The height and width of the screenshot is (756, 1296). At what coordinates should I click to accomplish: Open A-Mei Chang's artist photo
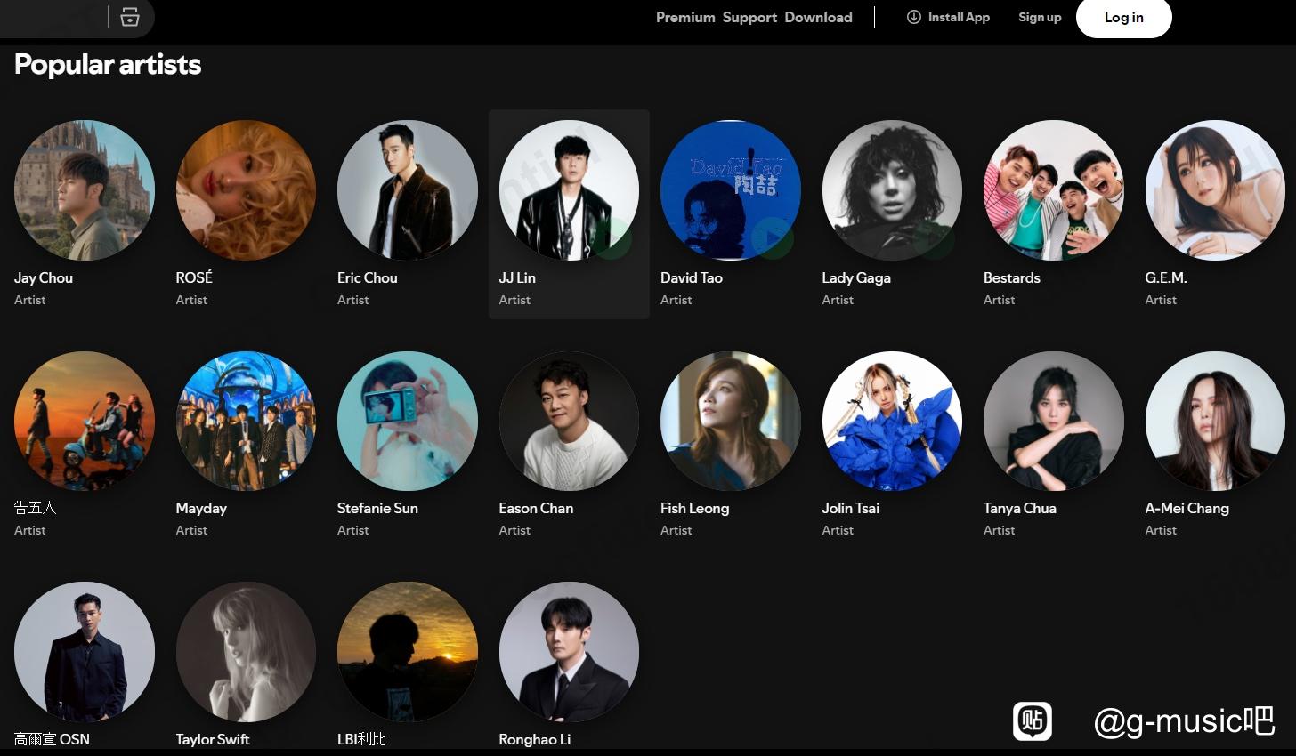1215,421
